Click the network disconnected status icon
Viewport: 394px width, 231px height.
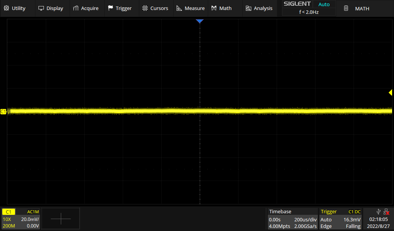(386, 212)
